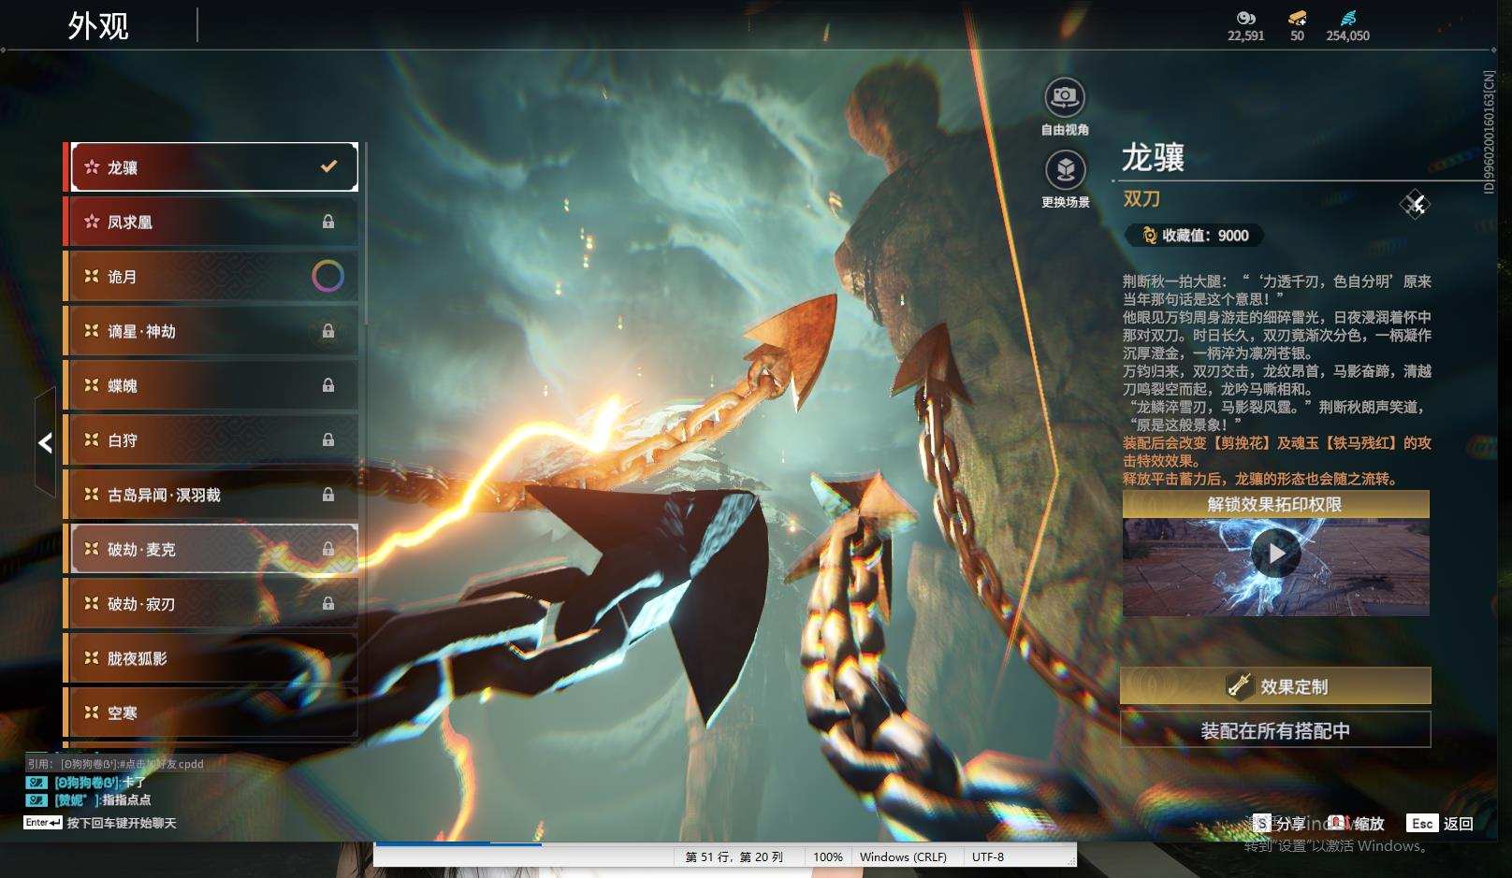Click Windows (CRLF) in editor status bar
Screen dimensions: 1512x878
coord(903,856)
